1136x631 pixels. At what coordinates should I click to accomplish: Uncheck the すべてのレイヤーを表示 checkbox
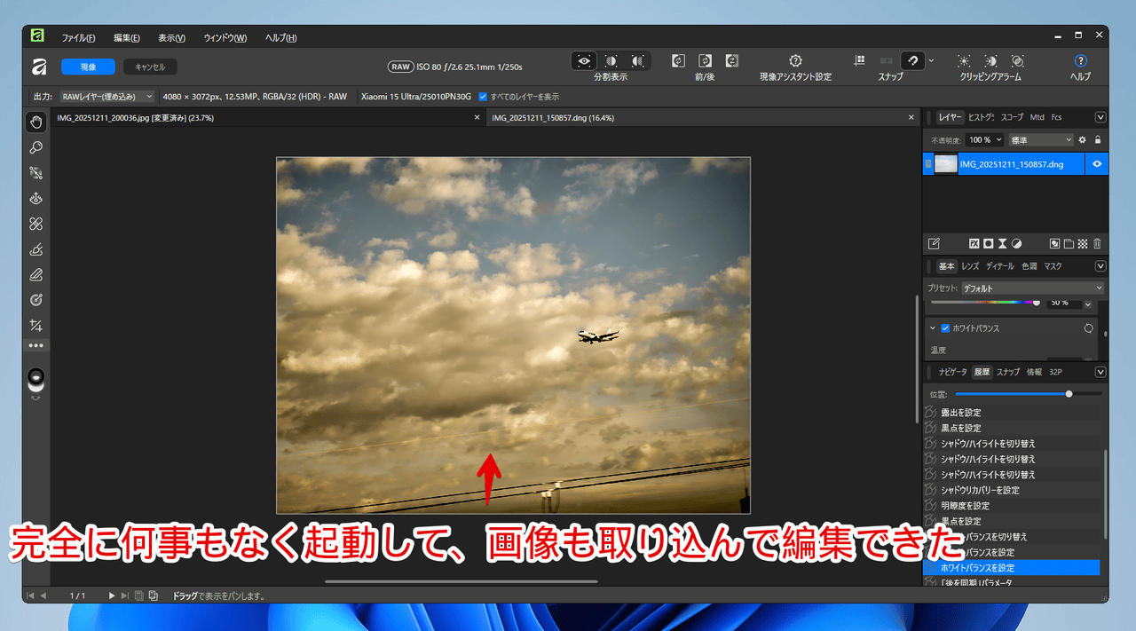(483, 96)
